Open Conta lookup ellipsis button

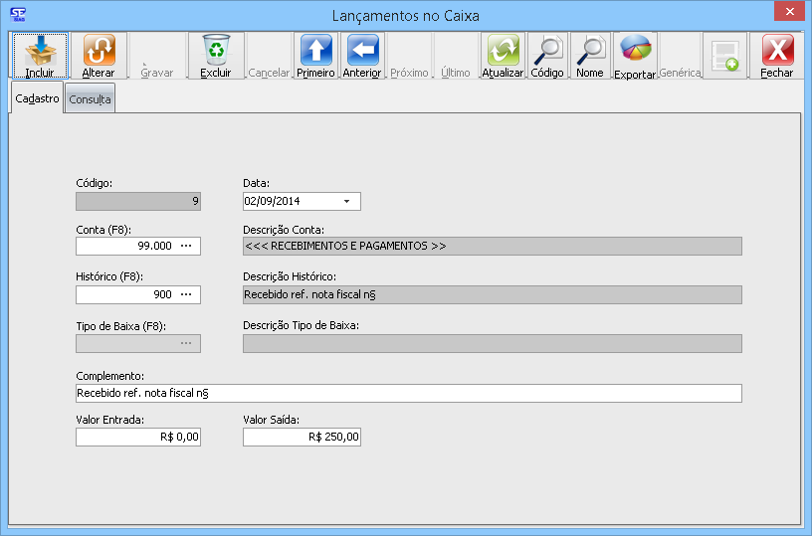[186, 246]
